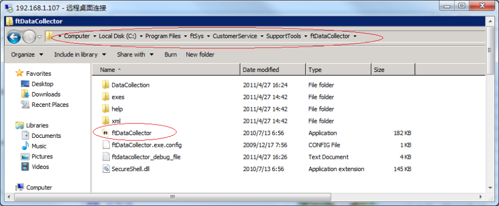The height and width of the screenshot is (206, 499).
Task: Sort by the Type column header
Action: pos(339,70)
